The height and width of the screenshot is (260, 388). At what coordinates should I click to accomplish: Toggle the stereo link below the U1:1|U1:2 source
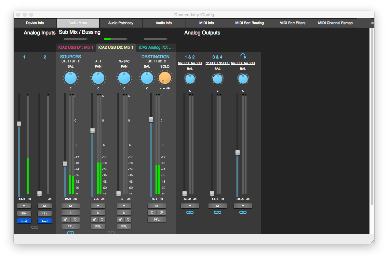71,233
